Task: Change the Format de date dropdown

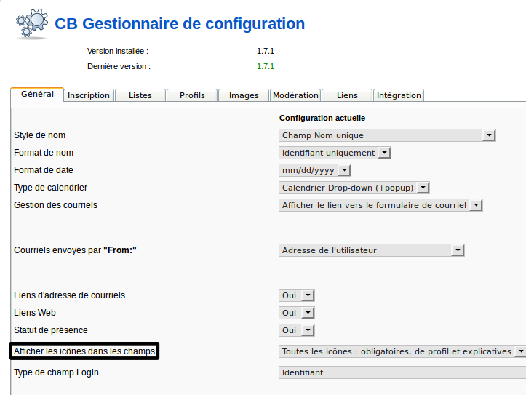Action: click(315, 170)
